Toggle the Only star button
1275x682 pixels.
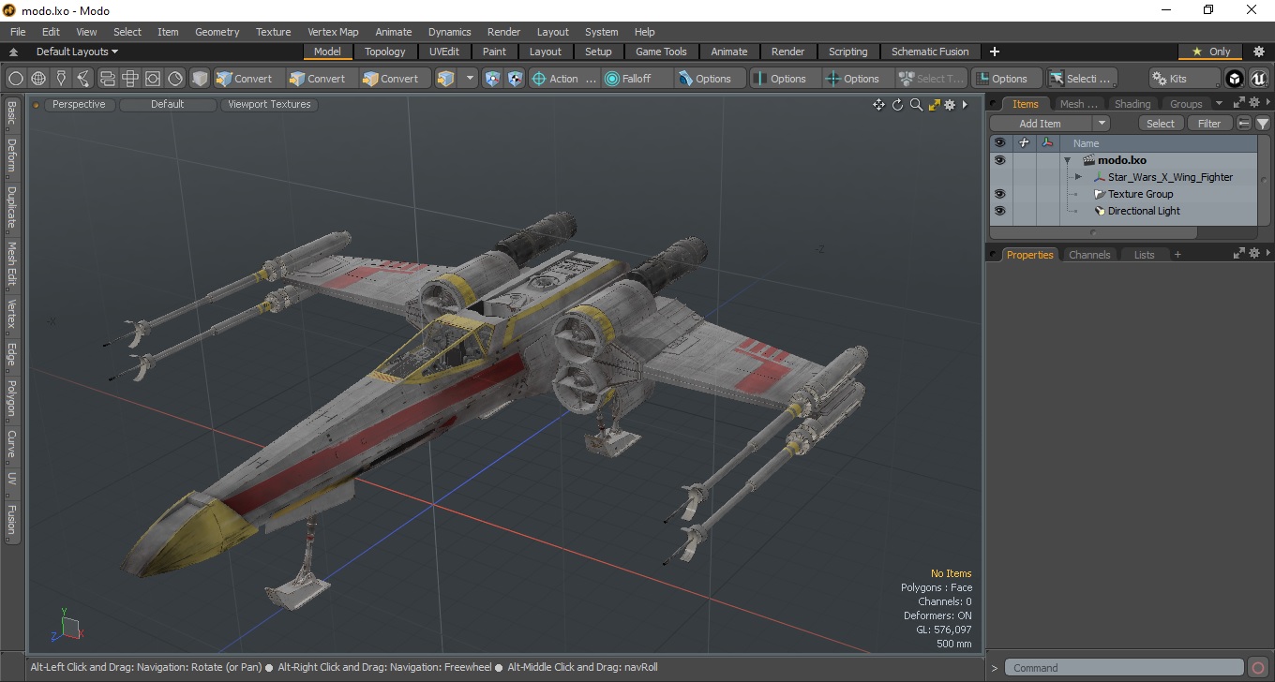coord(1210,52)
